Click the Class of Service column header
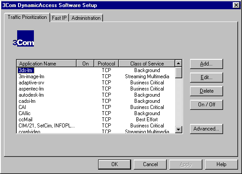 [147, 64]
